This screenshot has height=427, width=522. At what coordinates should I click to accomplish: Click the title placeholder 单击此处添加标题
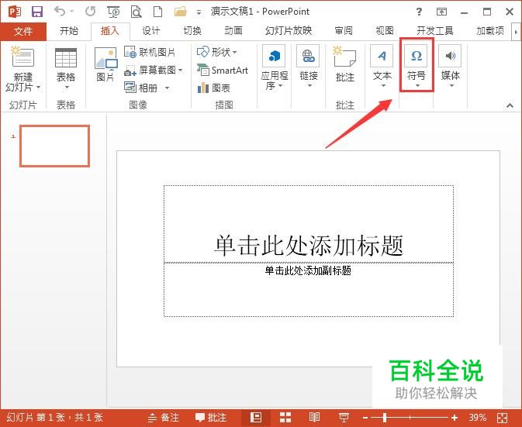tap(308, 246)
